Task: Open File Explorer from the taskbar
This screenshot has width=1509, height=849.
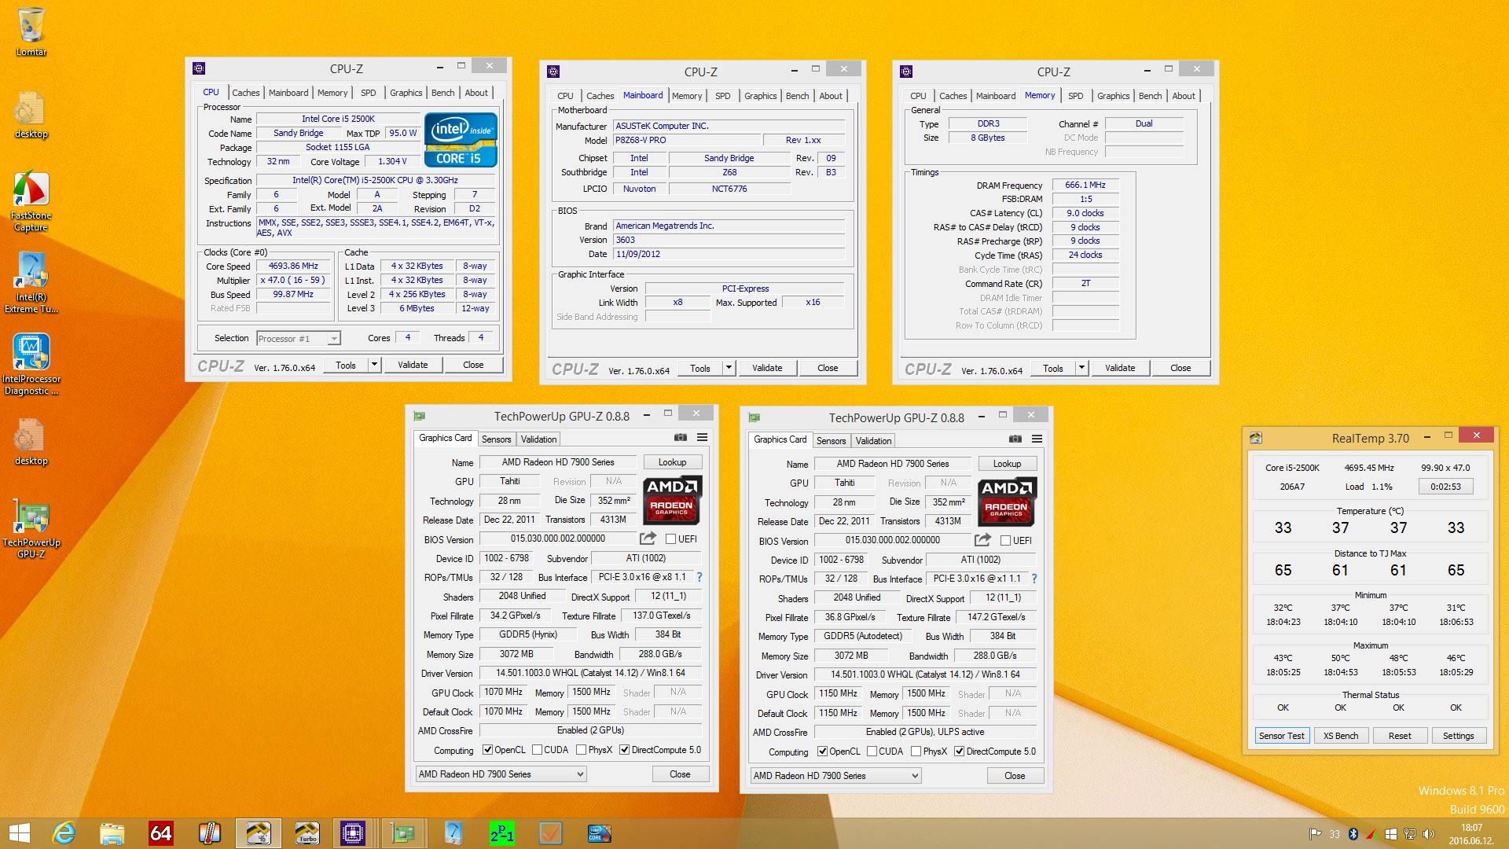Action: pyautogui.click(x=112, y=833)
